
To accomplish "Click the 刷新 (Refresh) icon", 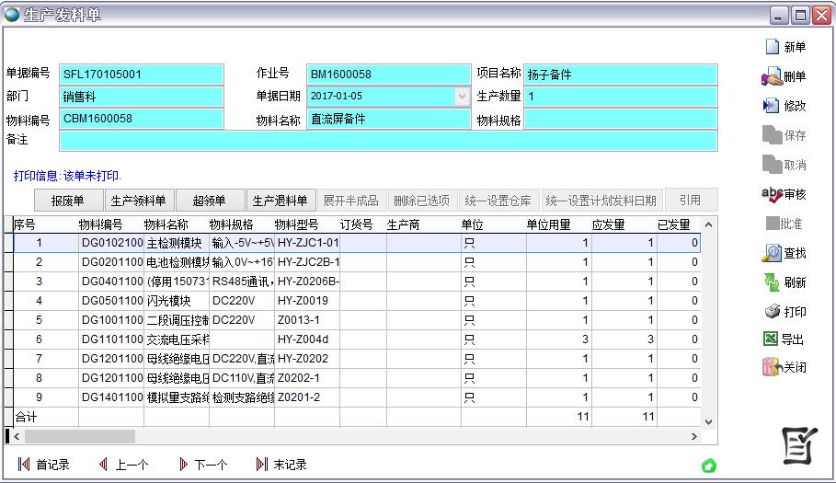I will [x=773, y=282].
